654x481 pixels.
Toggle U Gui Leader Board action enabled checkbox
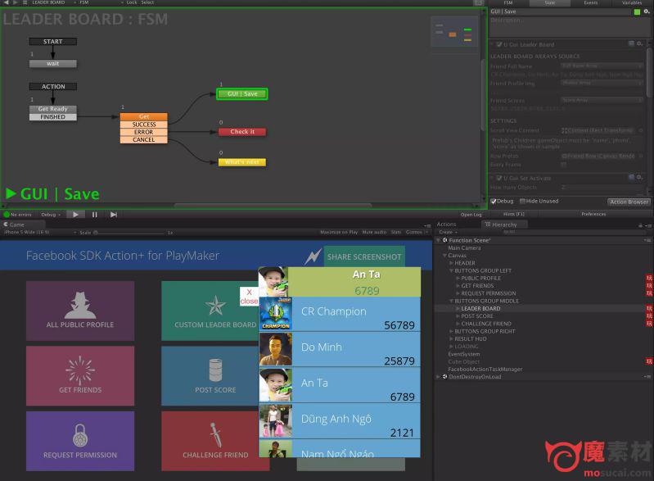498,44
